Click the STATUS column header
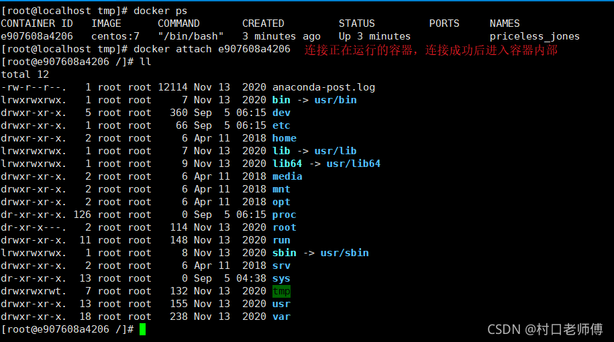Viewport: 614px width, 342px height. [357, 23]
